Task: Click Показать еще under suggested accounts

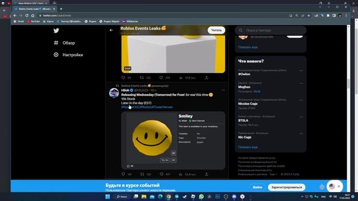Action: [x=248, y=47]
